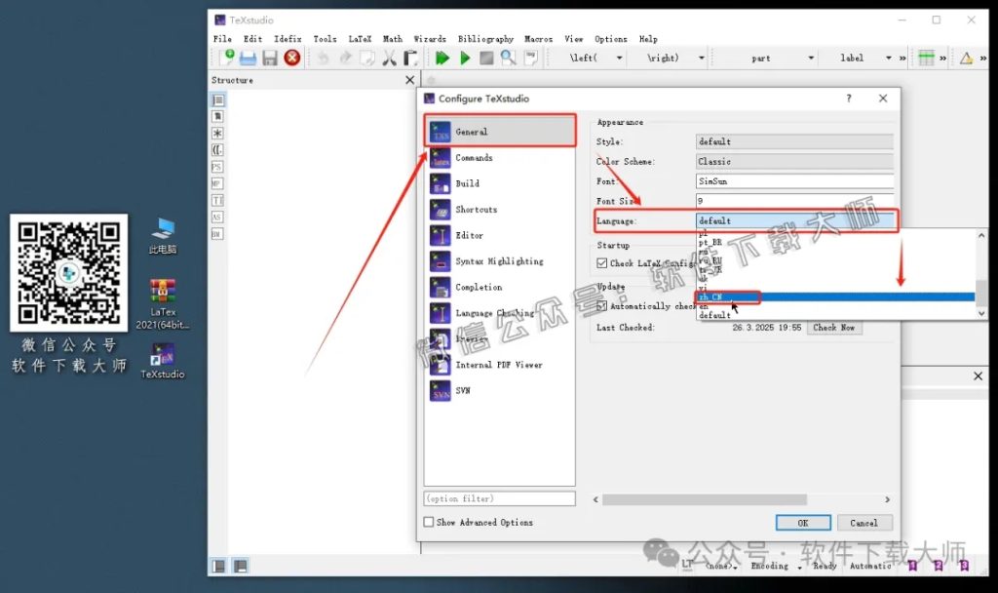
Task: Enable Show Advanced Options checkbox
Action: (x=429, y=523)
